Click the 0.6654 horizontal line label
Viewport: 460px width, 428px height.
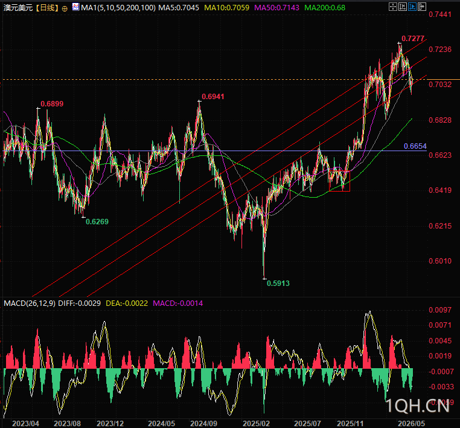coord(415,146)
